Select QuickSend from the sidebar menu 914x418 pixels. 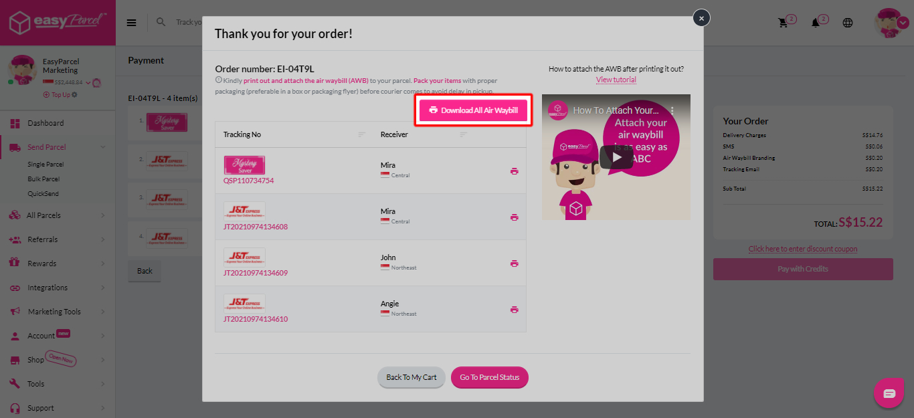[x=44, y=193]
